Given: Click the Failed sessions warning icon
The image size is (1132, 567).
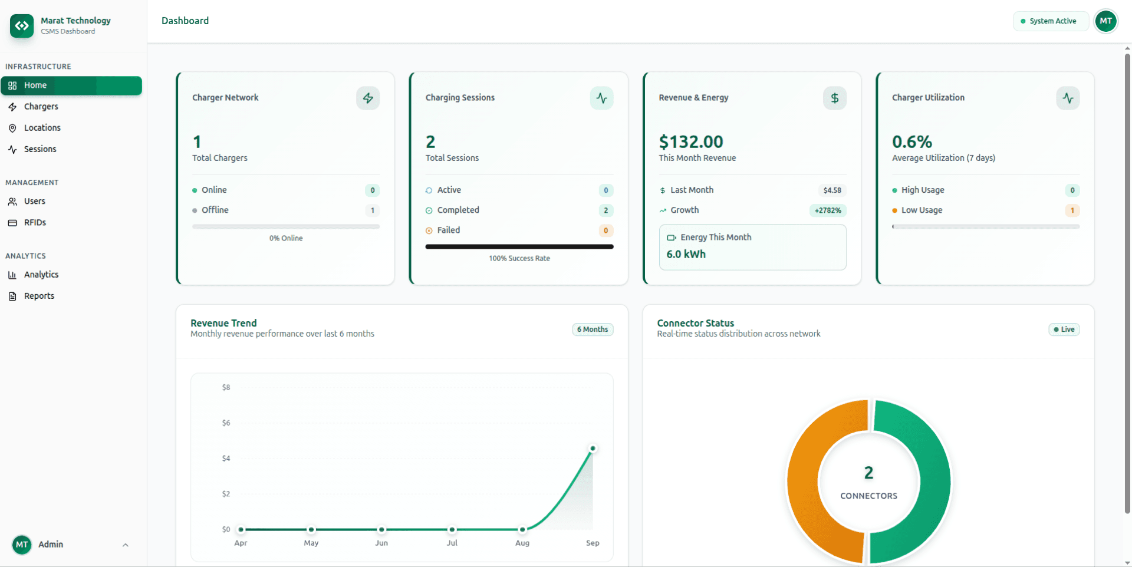Looking at the screenshot, I should [x=429, y=230].
